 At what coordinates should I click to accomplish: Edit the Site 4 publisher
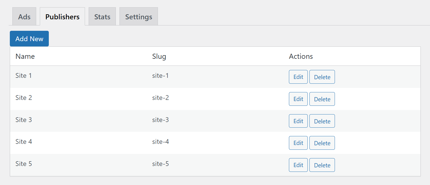pos(298,143)
